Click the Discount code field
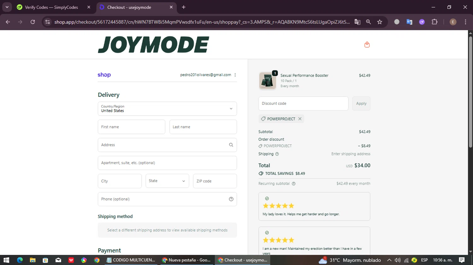 tap(303, 103)
